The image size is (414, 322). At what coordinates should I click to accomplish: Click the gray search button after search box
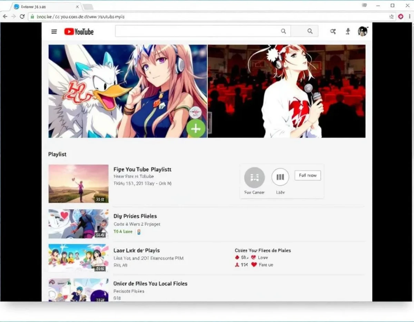point(305,31)
